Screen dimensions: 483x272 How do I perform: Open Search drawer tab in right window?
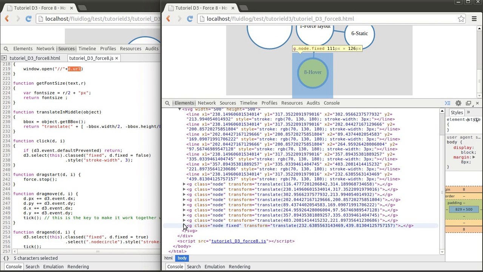pyautogui.click(x=194, y=267)
